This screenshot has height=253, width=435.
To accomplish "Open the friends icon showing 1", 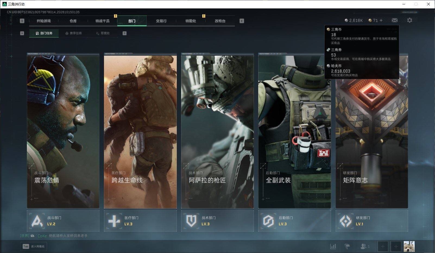I will pos(365,246).
